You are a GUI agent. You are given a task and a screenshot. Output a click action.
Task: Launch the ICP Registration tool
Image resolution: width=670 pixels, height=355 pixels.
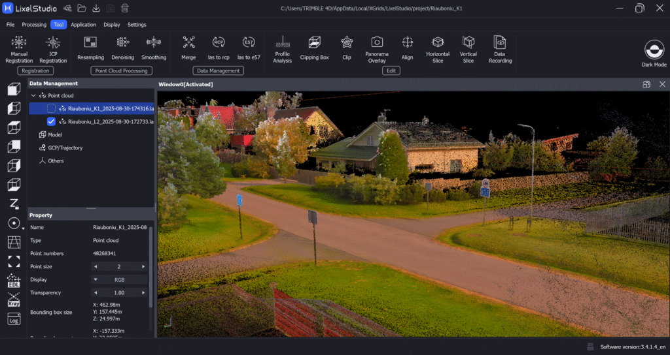[x=53, y=48]
